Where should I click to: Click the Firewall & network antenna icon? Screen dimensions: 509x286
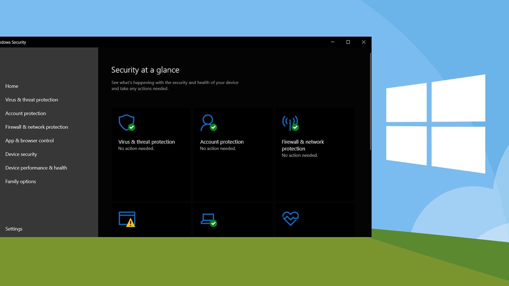(290, 123)
